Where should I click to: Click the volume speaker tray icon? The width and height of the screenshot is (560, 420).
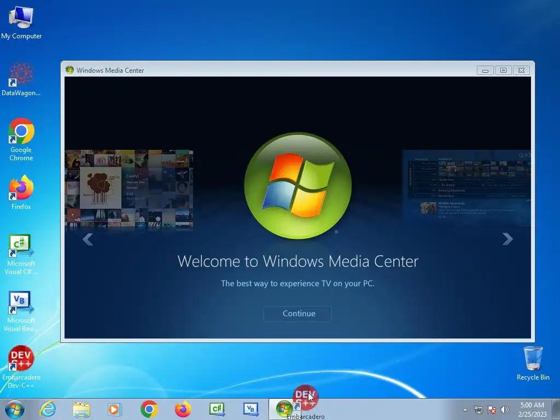click(504, 410)
